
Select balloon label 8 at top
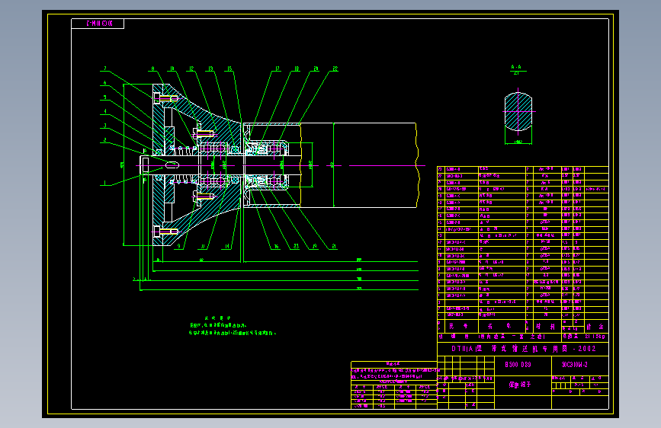point(152,69)
